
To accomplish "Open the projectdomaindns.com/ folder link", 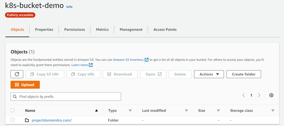I will click(52, 120).
